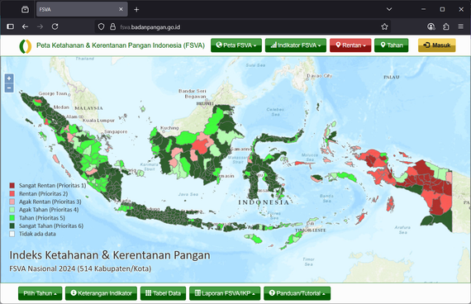Screen dimensions: 471x304
Task: Open the recent tabs view icon
Action: point(26,10)
